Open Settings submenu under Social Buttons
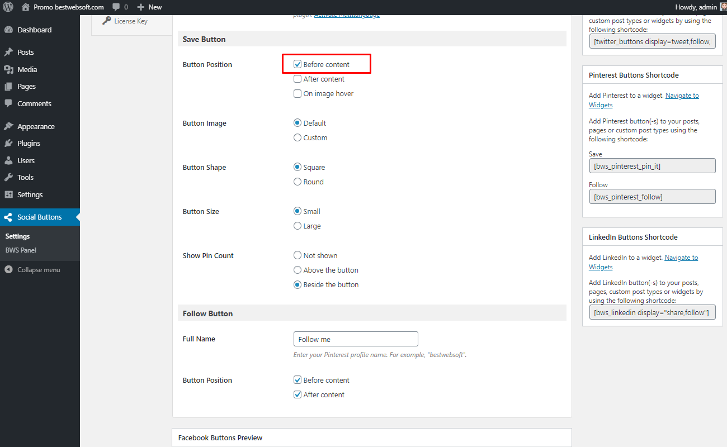727x447 pixels. [17, 236]
